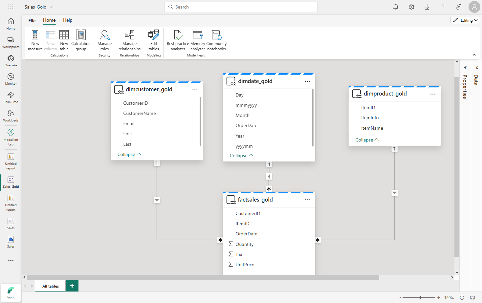The width and height of the screenshot is (482, 303).
Task: Open the Memory analyzer
Action: pos(197,40)
